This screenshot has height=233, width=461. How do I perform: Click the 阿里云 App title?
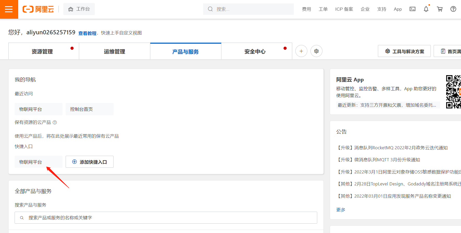(x=350, y=80)
